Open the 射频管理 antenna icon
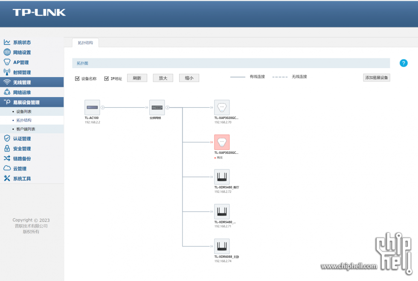 pyautogui.click(x=7, y=72)
